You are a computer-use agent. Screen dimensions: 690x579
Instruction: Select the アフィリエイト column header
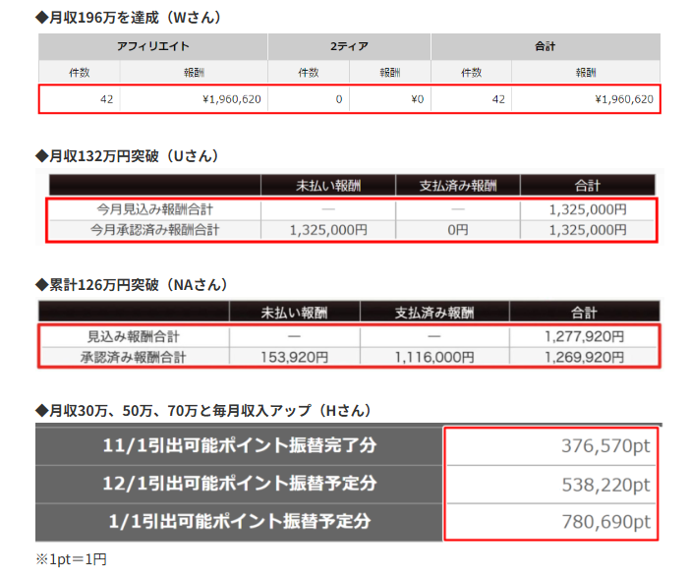pyautogui.click(x=152, y=46)
